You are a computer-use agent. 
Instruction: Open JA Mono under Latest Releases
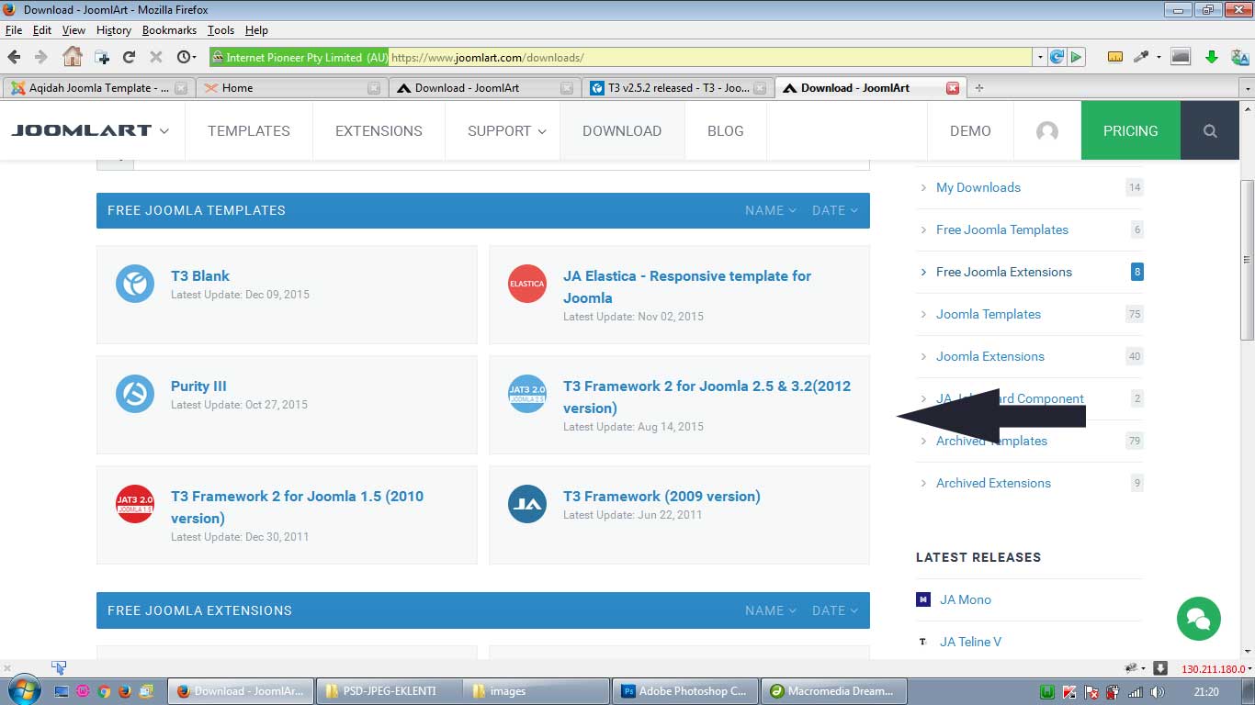coord(966,599)
